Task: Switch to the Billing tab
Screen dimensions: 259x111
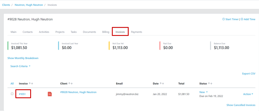Action: 106,32
